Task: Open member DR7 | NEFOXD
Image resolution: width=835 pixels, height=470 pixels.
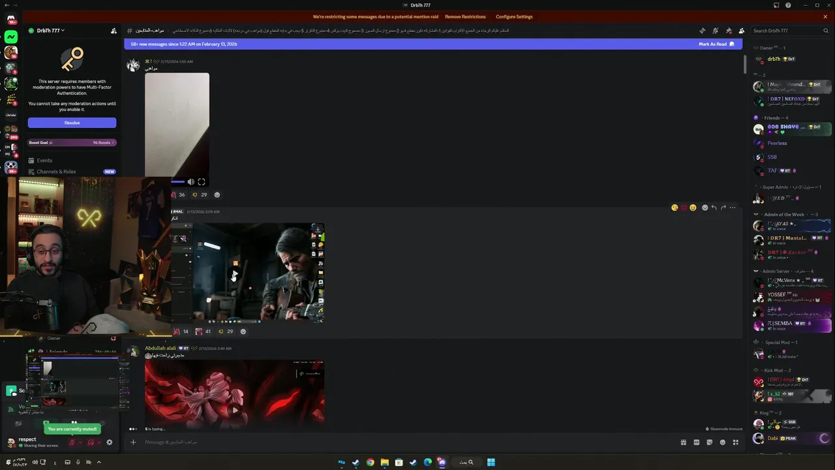Action: click(793, 101)
